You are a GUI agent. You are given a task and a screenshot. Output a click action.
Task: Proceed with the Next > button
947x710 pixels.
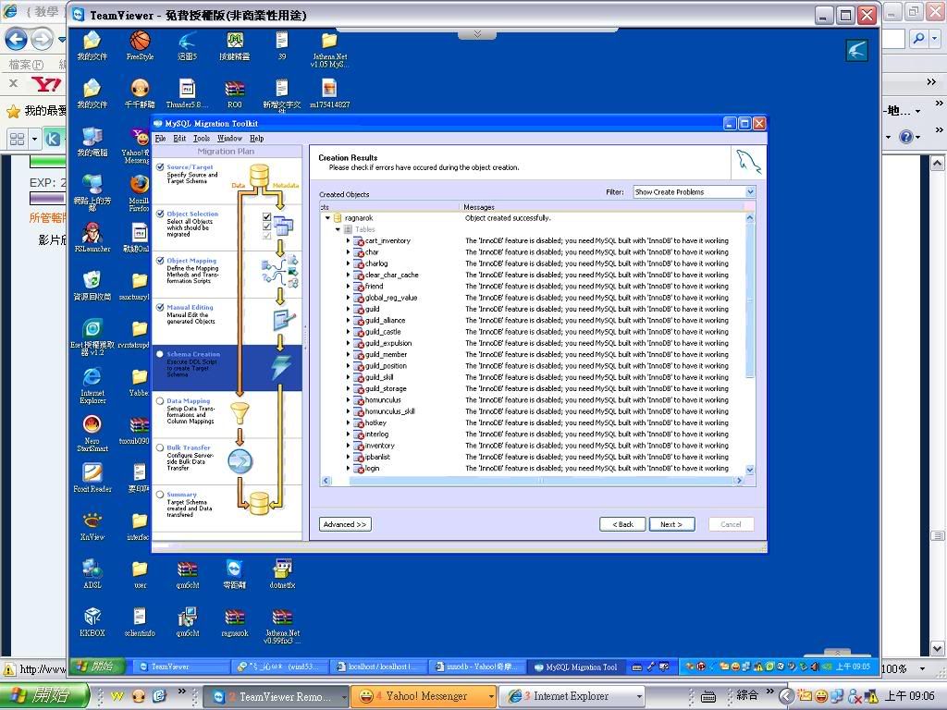point(671,524)
